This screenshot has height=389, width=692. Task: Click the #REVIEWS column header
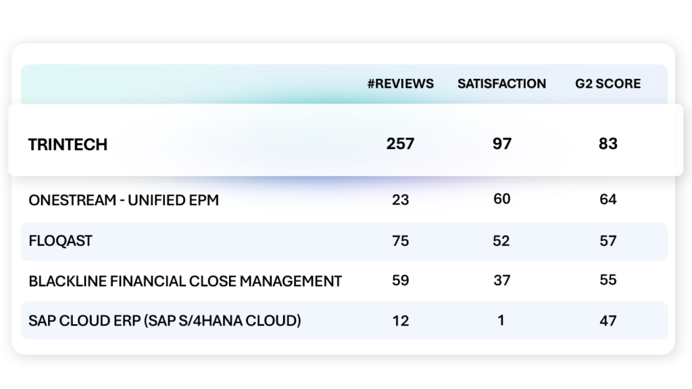[x=400, y=84]
